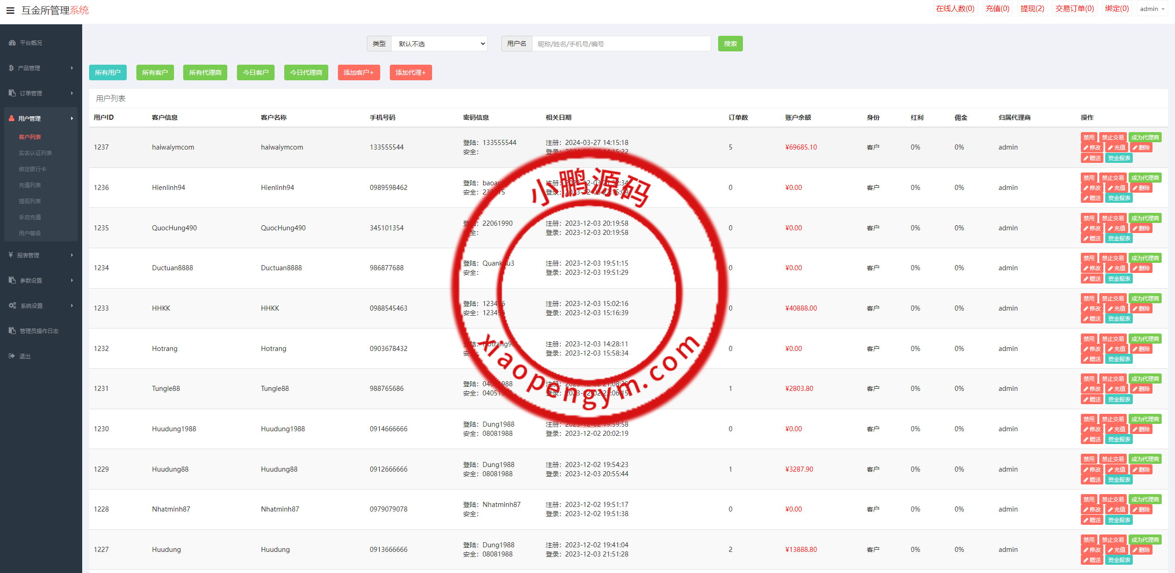Click the admin operation log icon
This screenshot has height=573, width=1175.
pyautogui.click(x=12, y=331)
